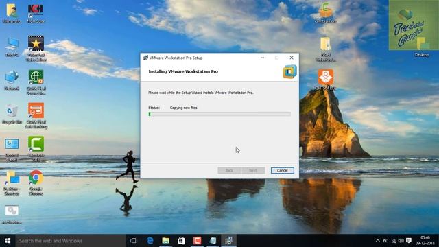Select the user folder icon above NCH Suite's column neighbor
This screenshot has height=247, width=439.
pos(12,13)
